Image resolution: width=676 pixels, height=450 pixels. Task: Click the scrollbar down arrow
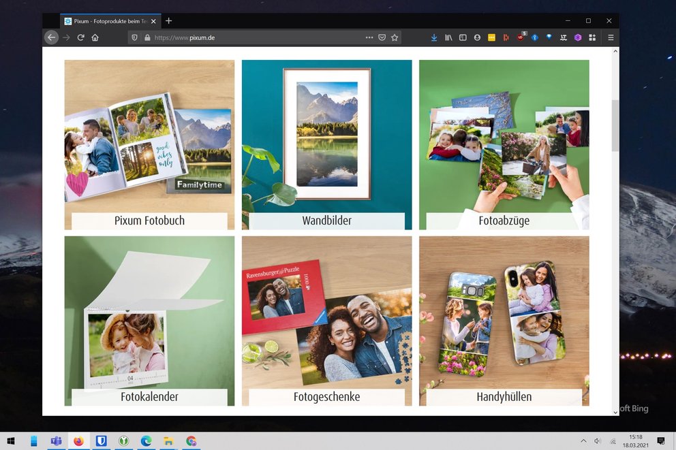coord(615,412)
